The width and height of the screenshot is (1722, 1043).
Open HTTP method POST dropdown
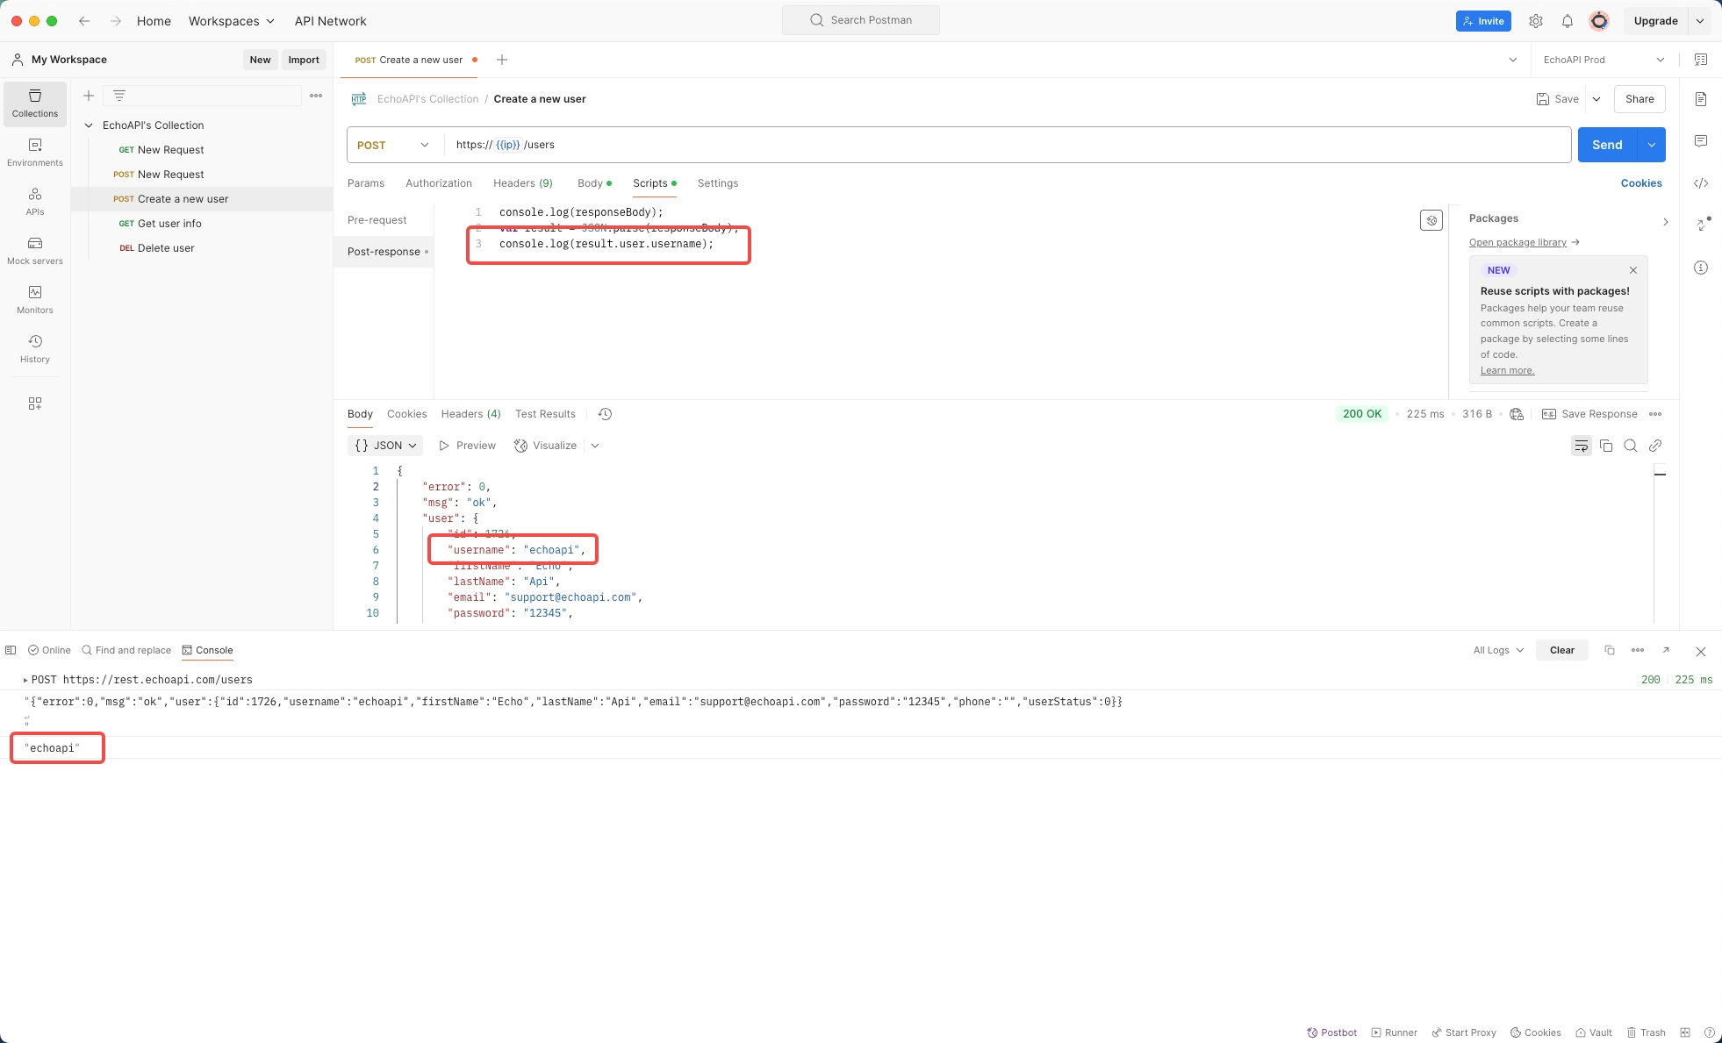393,145
